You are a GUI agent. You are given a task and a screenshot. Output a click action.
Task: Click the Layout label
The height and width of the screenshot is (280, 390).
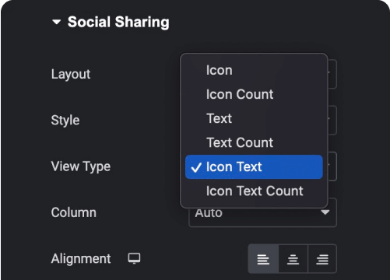point(71,75)
